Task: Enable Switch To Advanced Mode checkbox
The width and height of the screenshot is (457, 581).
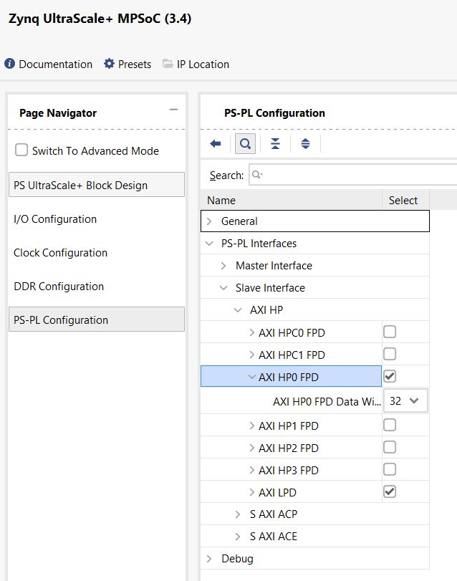Action: pyautogui.click(x=22, y=150)
